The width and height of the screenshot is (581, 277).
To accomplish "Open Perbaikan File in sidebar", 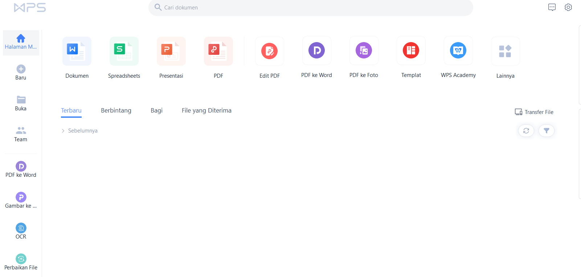I will pyautogui.click(x=21, y=262).
